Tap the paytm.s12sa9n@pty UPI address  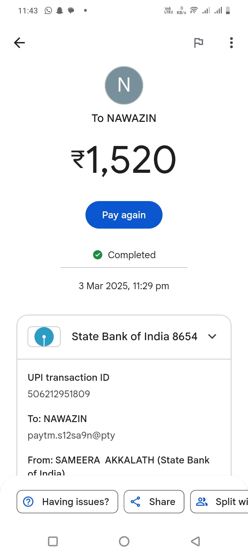coord(71,435)
